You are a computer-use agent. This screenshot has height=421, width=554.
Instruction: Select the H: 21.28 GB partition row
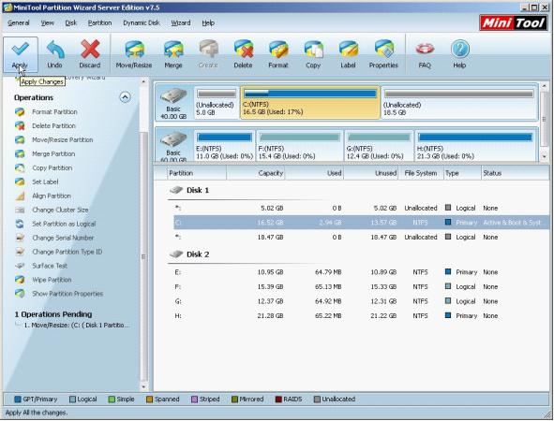[x=361, y=316]
